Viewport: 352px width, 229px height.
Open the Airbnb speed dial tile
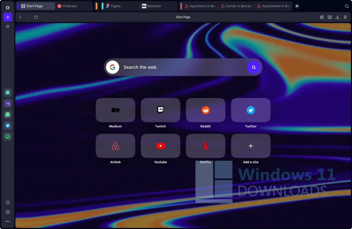tap(116, 146)
